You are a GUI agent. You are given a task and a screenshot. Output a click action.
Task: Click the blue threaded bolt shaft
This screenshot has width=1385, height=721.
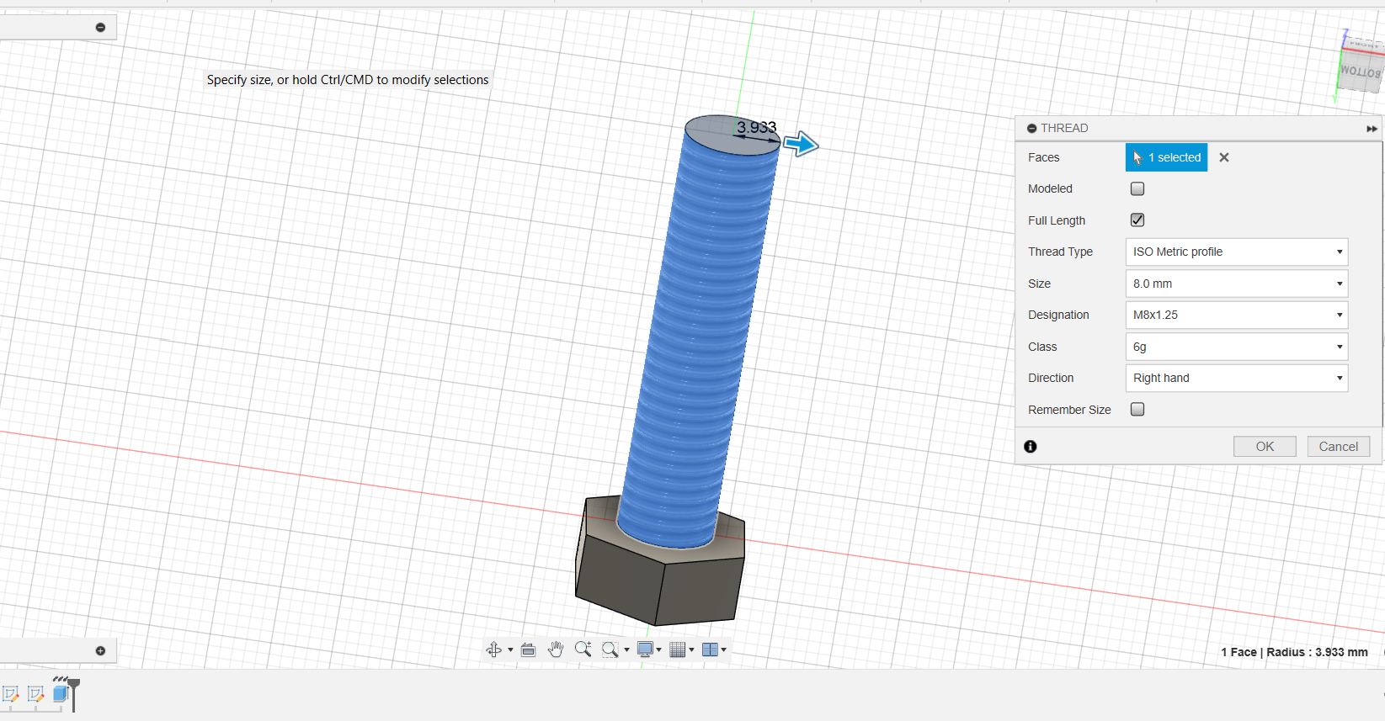[698, 337]
